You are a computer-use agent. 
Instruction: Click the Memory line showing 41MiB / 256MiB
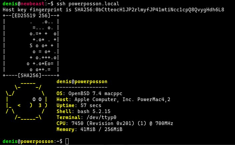pos(89,129)
